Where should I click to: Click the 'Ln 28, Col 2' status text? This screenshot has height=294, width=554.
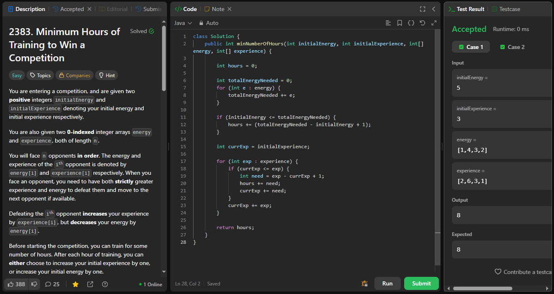tap(188, 283)
